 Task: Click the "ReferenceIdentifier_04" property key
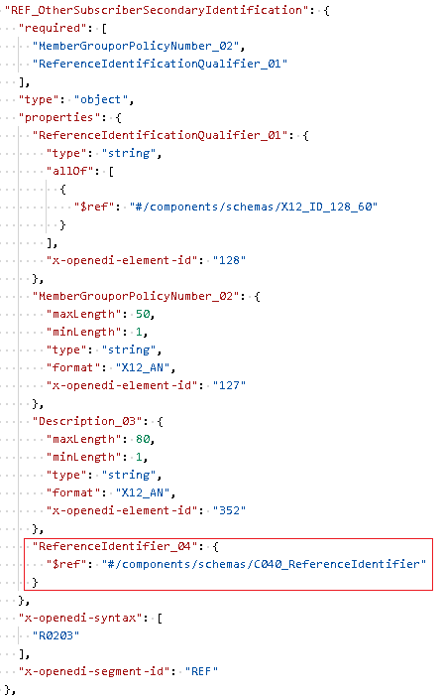[115, 546]
